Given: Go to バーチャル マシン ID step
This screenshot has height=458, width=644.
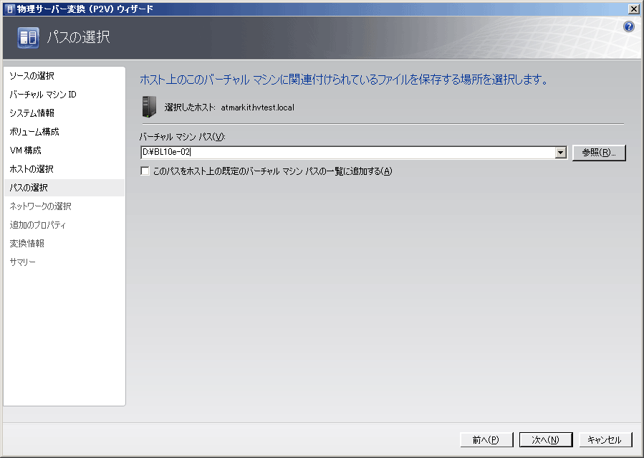Looking at the screenshot, I should (x=43, y=95).
